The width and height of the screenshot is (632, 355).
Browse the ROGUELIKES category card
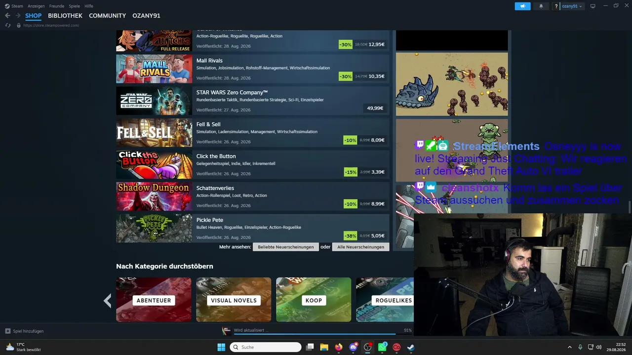385,300
